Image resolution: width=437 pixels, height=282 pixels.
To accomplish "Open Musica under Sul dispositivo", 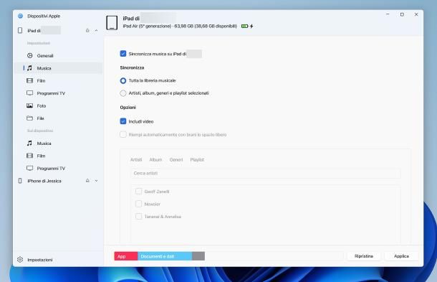I will coord(59,143).
